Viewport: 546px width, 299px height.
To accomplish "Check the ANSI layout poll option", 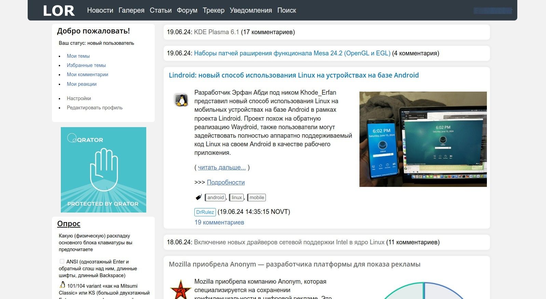I will (x=62, y=261).
